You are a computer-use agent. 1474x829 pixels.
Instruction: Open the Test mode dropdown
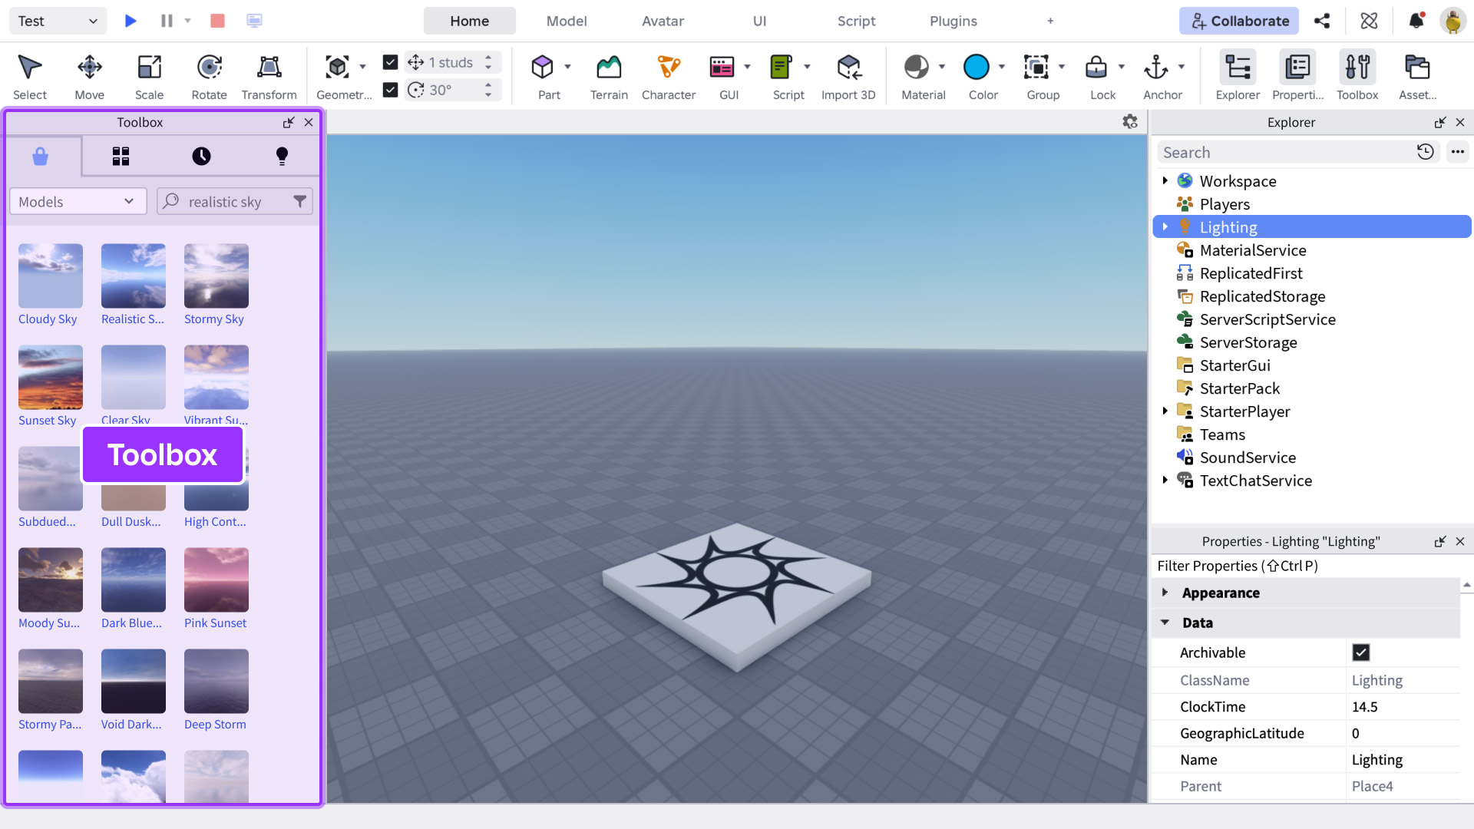tap(58, 21)
